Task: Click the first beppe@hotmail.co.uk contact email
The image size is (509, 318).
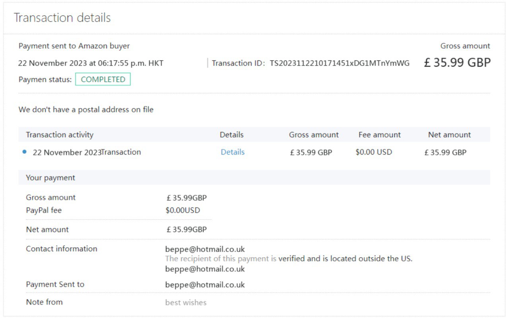Action: [x=205, y=250]
